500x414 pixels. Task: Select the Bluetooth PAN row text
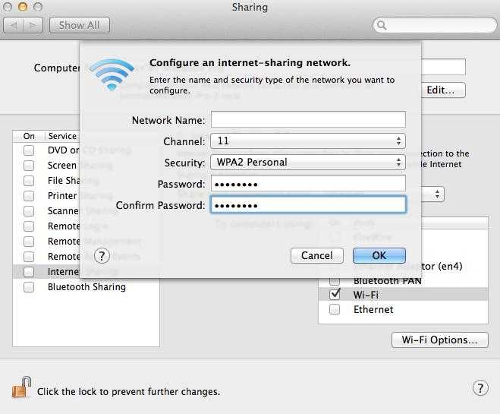388,281
